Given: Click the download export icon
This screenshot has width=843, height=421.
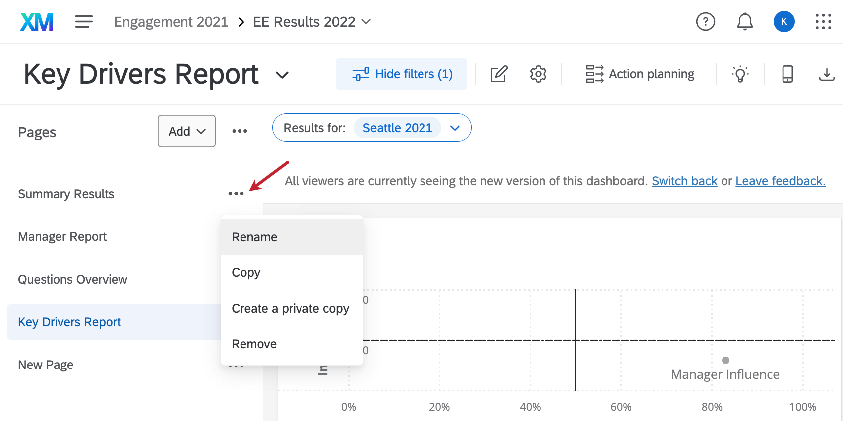Looking at the screenshot, I should pos(826,74).
